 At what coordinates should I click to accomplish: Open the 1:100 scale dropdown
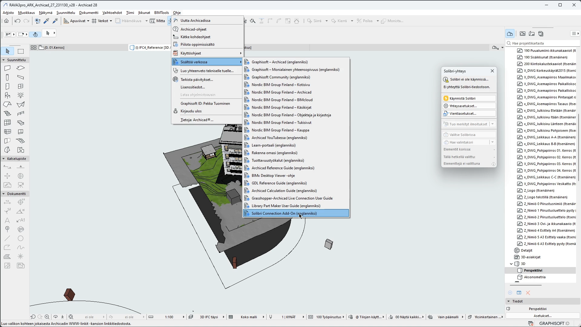click(184, 317)
